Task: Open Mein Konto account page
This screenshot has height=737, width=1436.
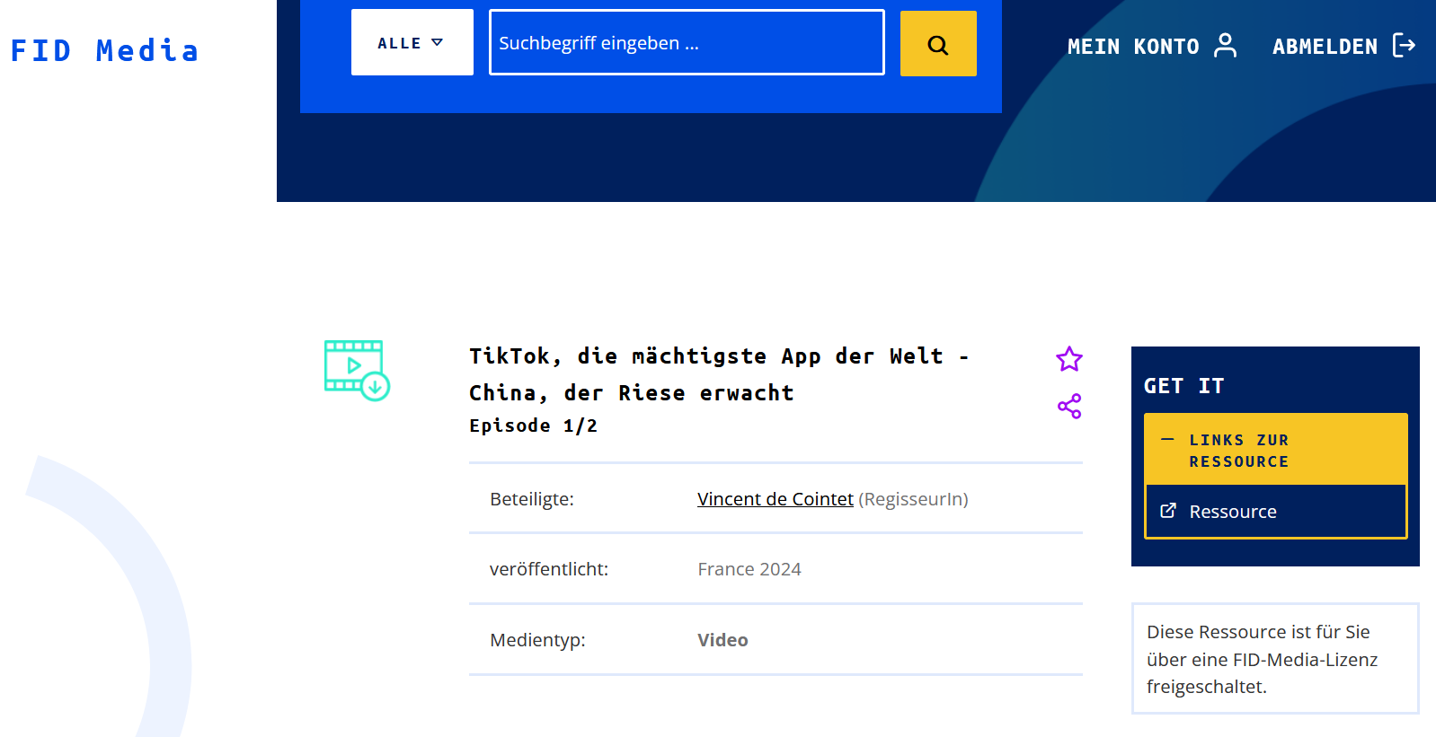Action: coord(1152,46)
